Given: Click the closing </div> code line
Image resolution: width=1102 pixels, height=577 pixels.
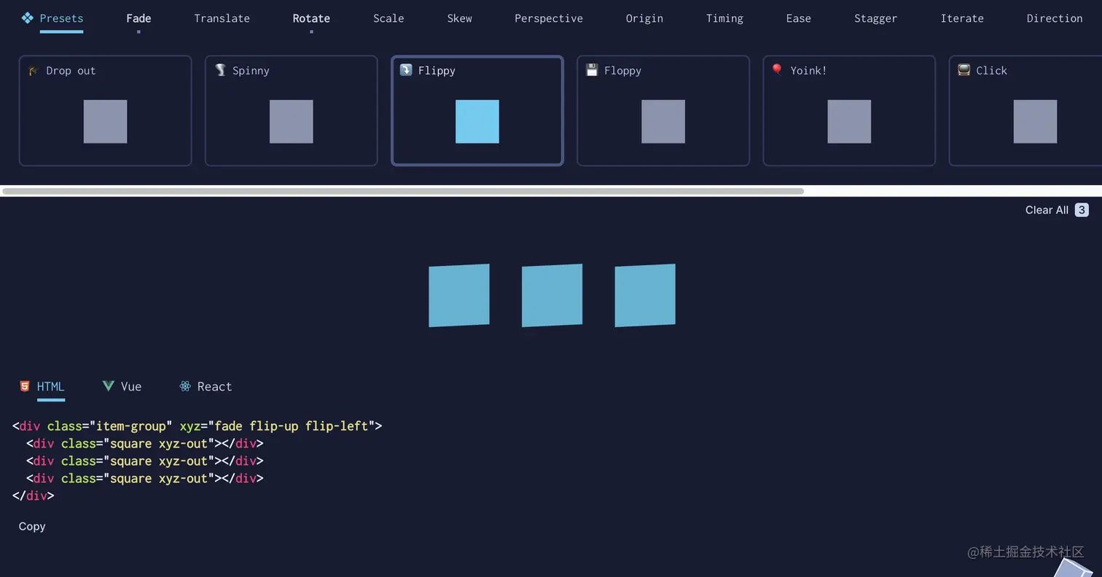Looking at the screenshot, I should pyautogui.click(x=34, y=496).
